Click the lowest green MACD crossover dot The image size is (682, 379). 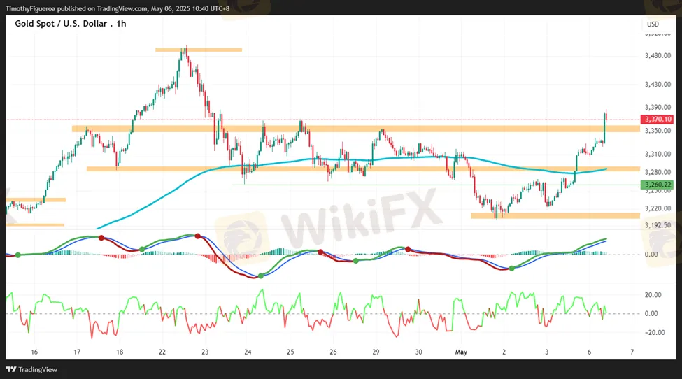[261, 276]
